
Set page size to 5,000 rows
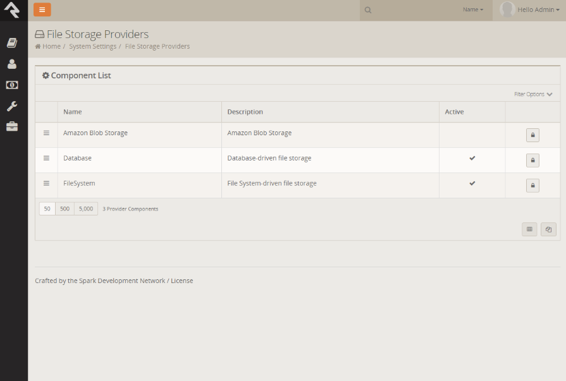pyautogui.click(x=86, y=209)
